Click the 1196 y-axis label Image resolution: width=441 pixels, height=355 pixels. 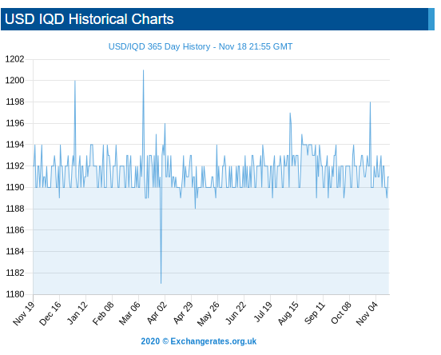pyautogui.click(x=15, y=123)
